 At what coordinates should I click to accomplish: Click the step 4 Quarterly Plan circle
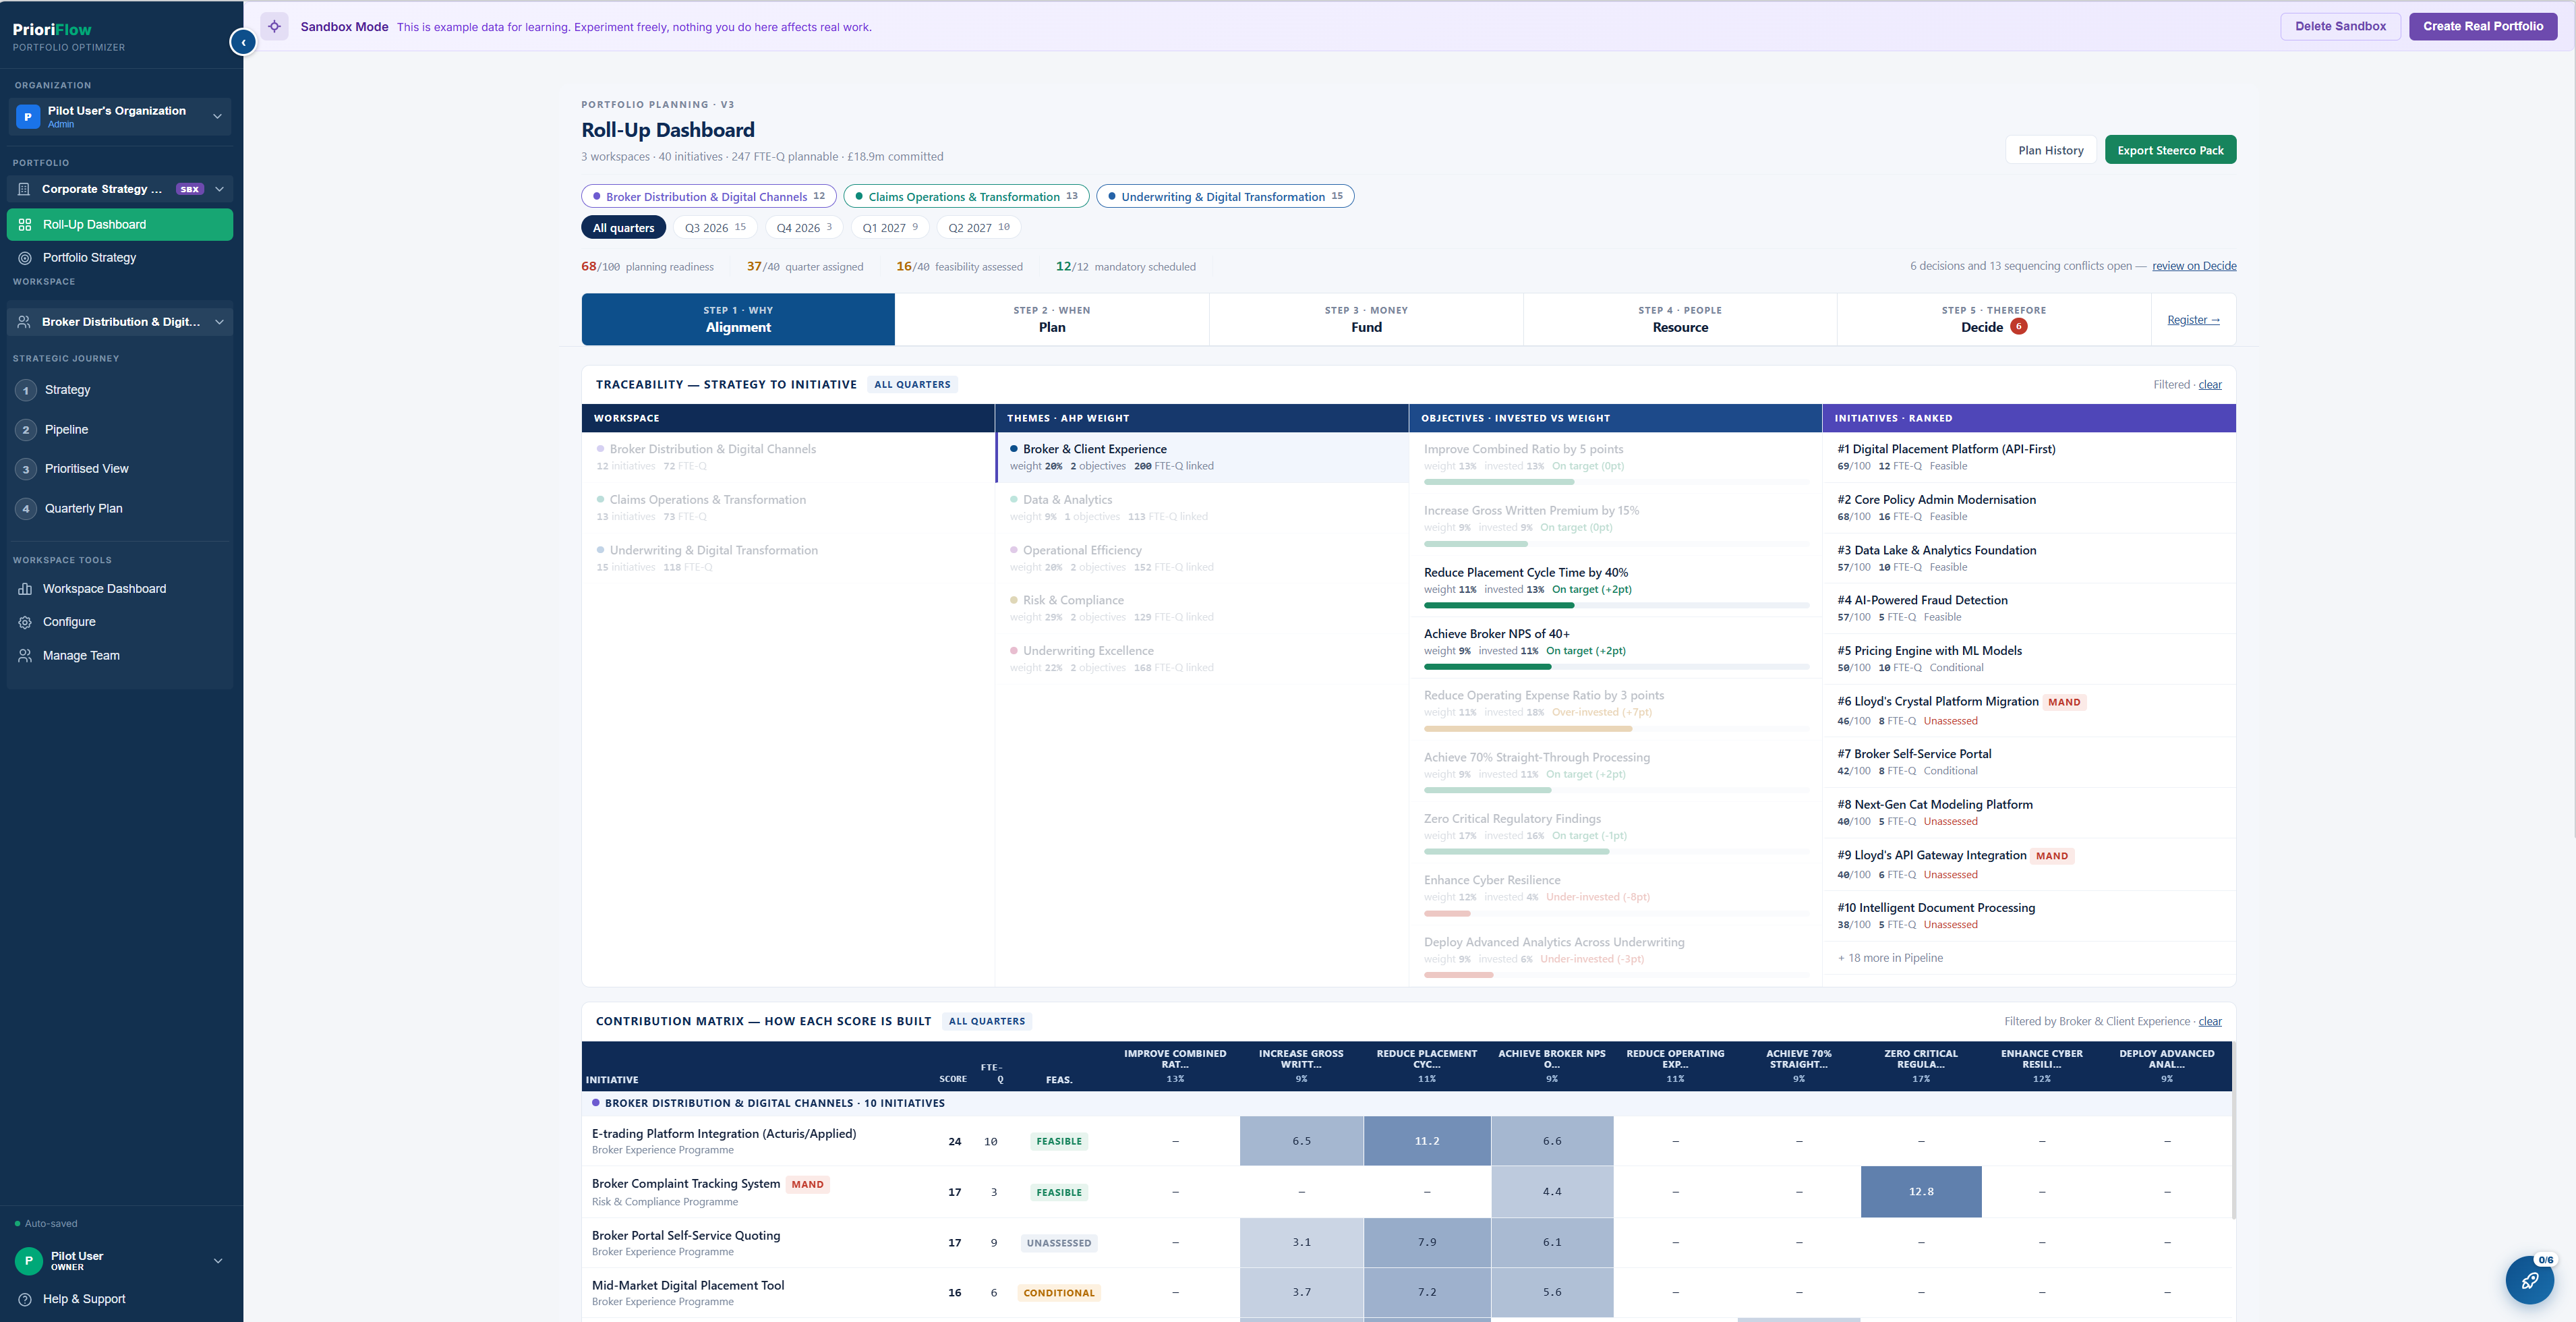[26, 509]
